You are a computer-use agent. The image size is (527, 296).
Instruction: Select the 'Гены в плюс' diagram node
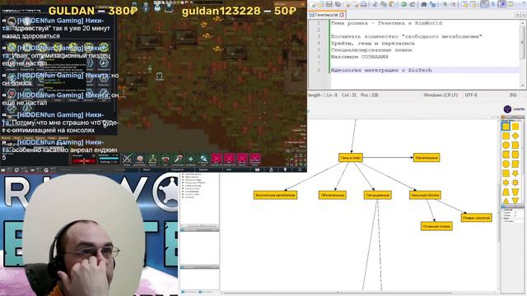351,158
